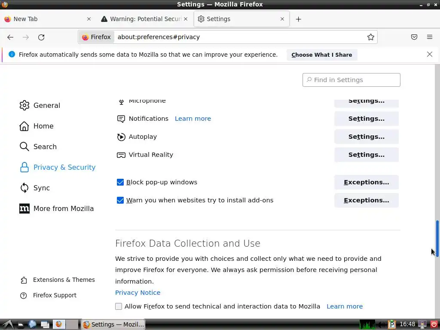Close the Warning: Potential Security tab
Screen dimensions: 440x330
click(186, 19)
